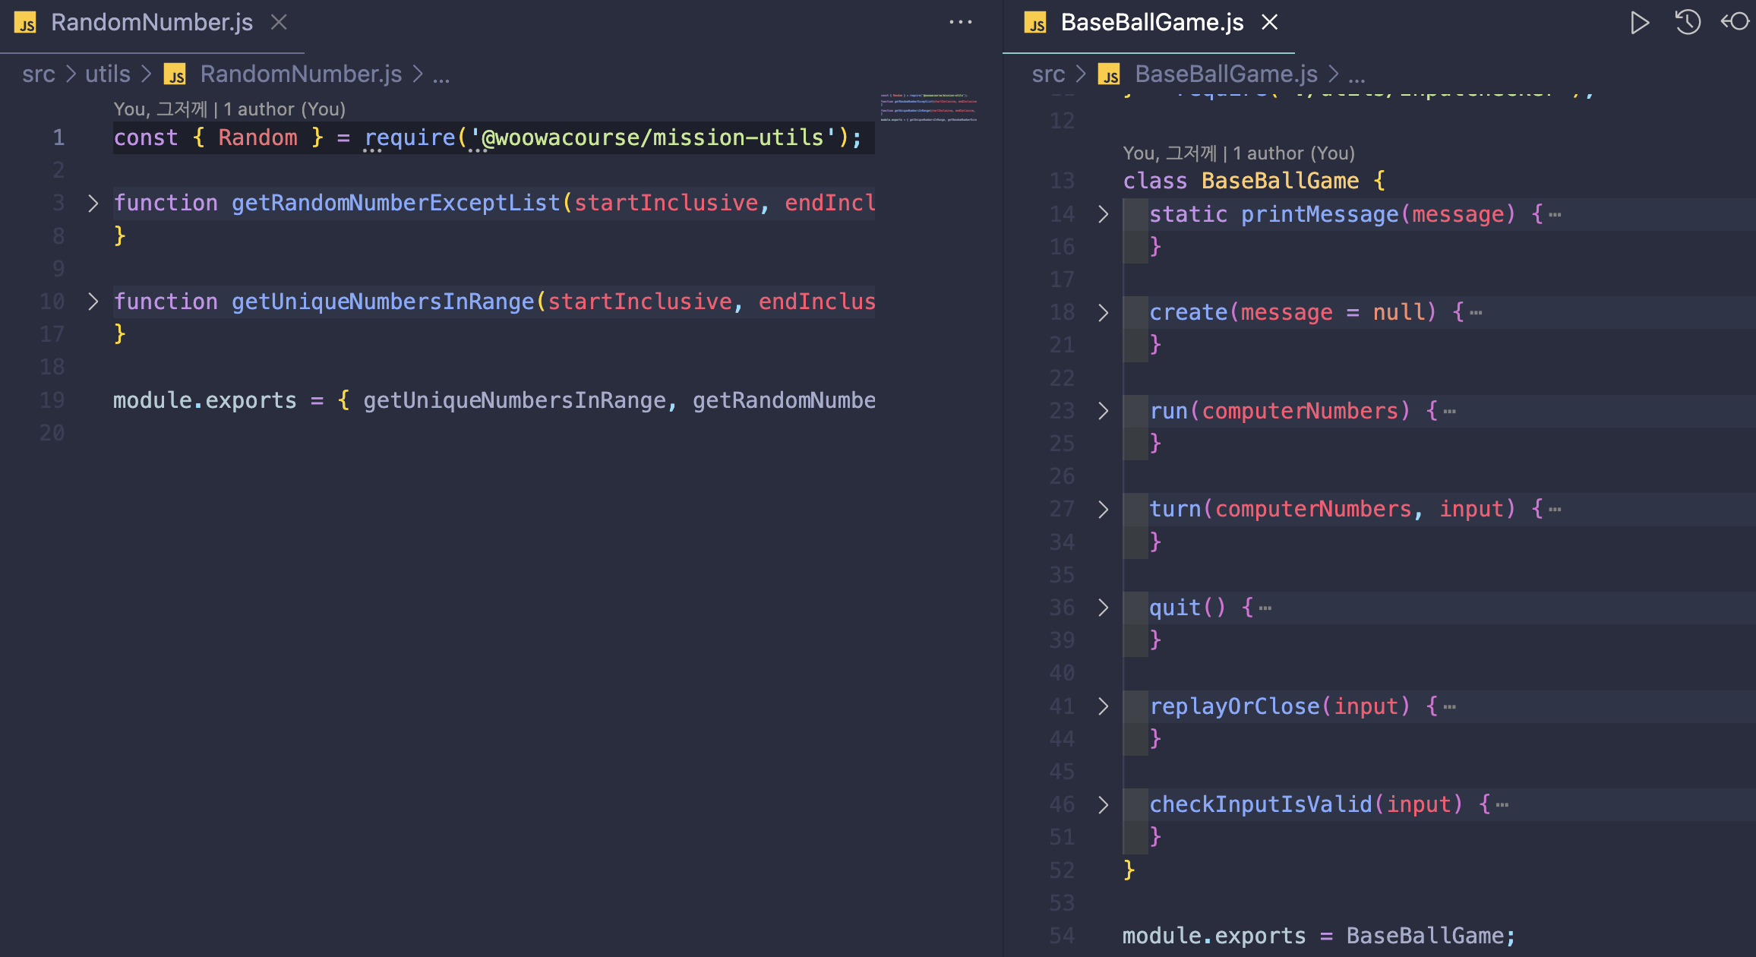Expand the collapsed create method

pos(1101,311)
